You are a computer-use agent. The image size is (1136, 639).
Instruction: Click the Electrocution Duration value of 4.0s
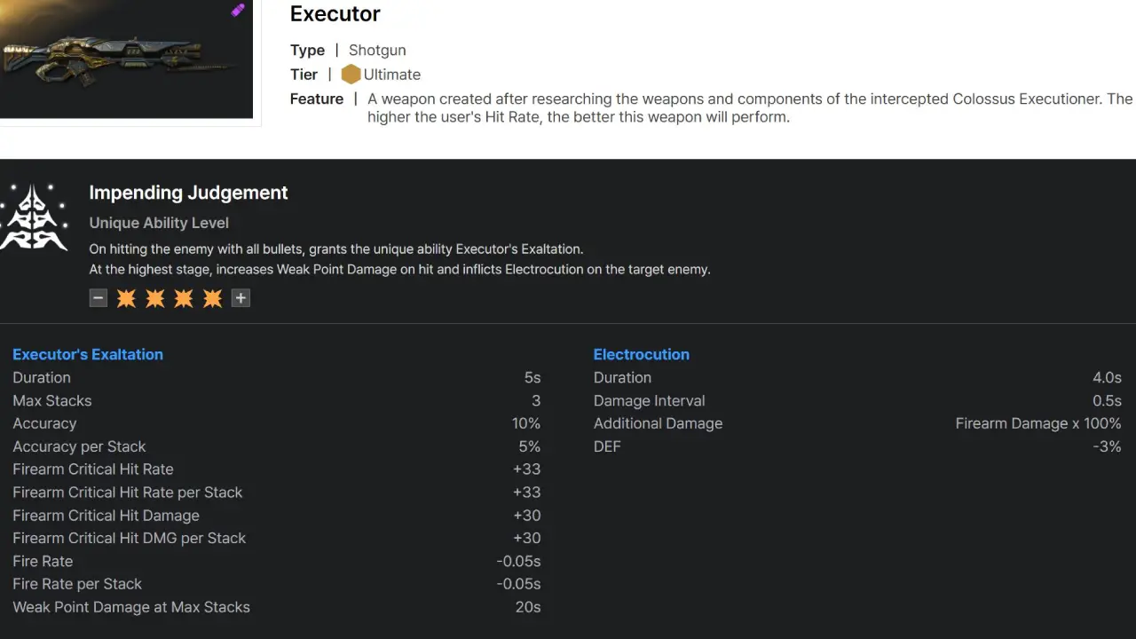pyautogui.click(x=1107, y=377)
